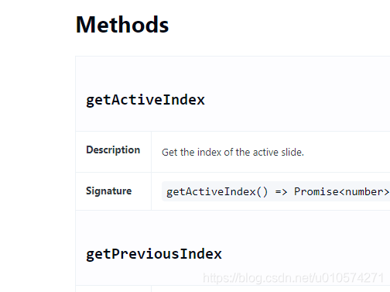This screenshot has width=390, height=292.
Task: Click 'Previous' within the getPreviousIndex heading
Action: tap(145, 254)
